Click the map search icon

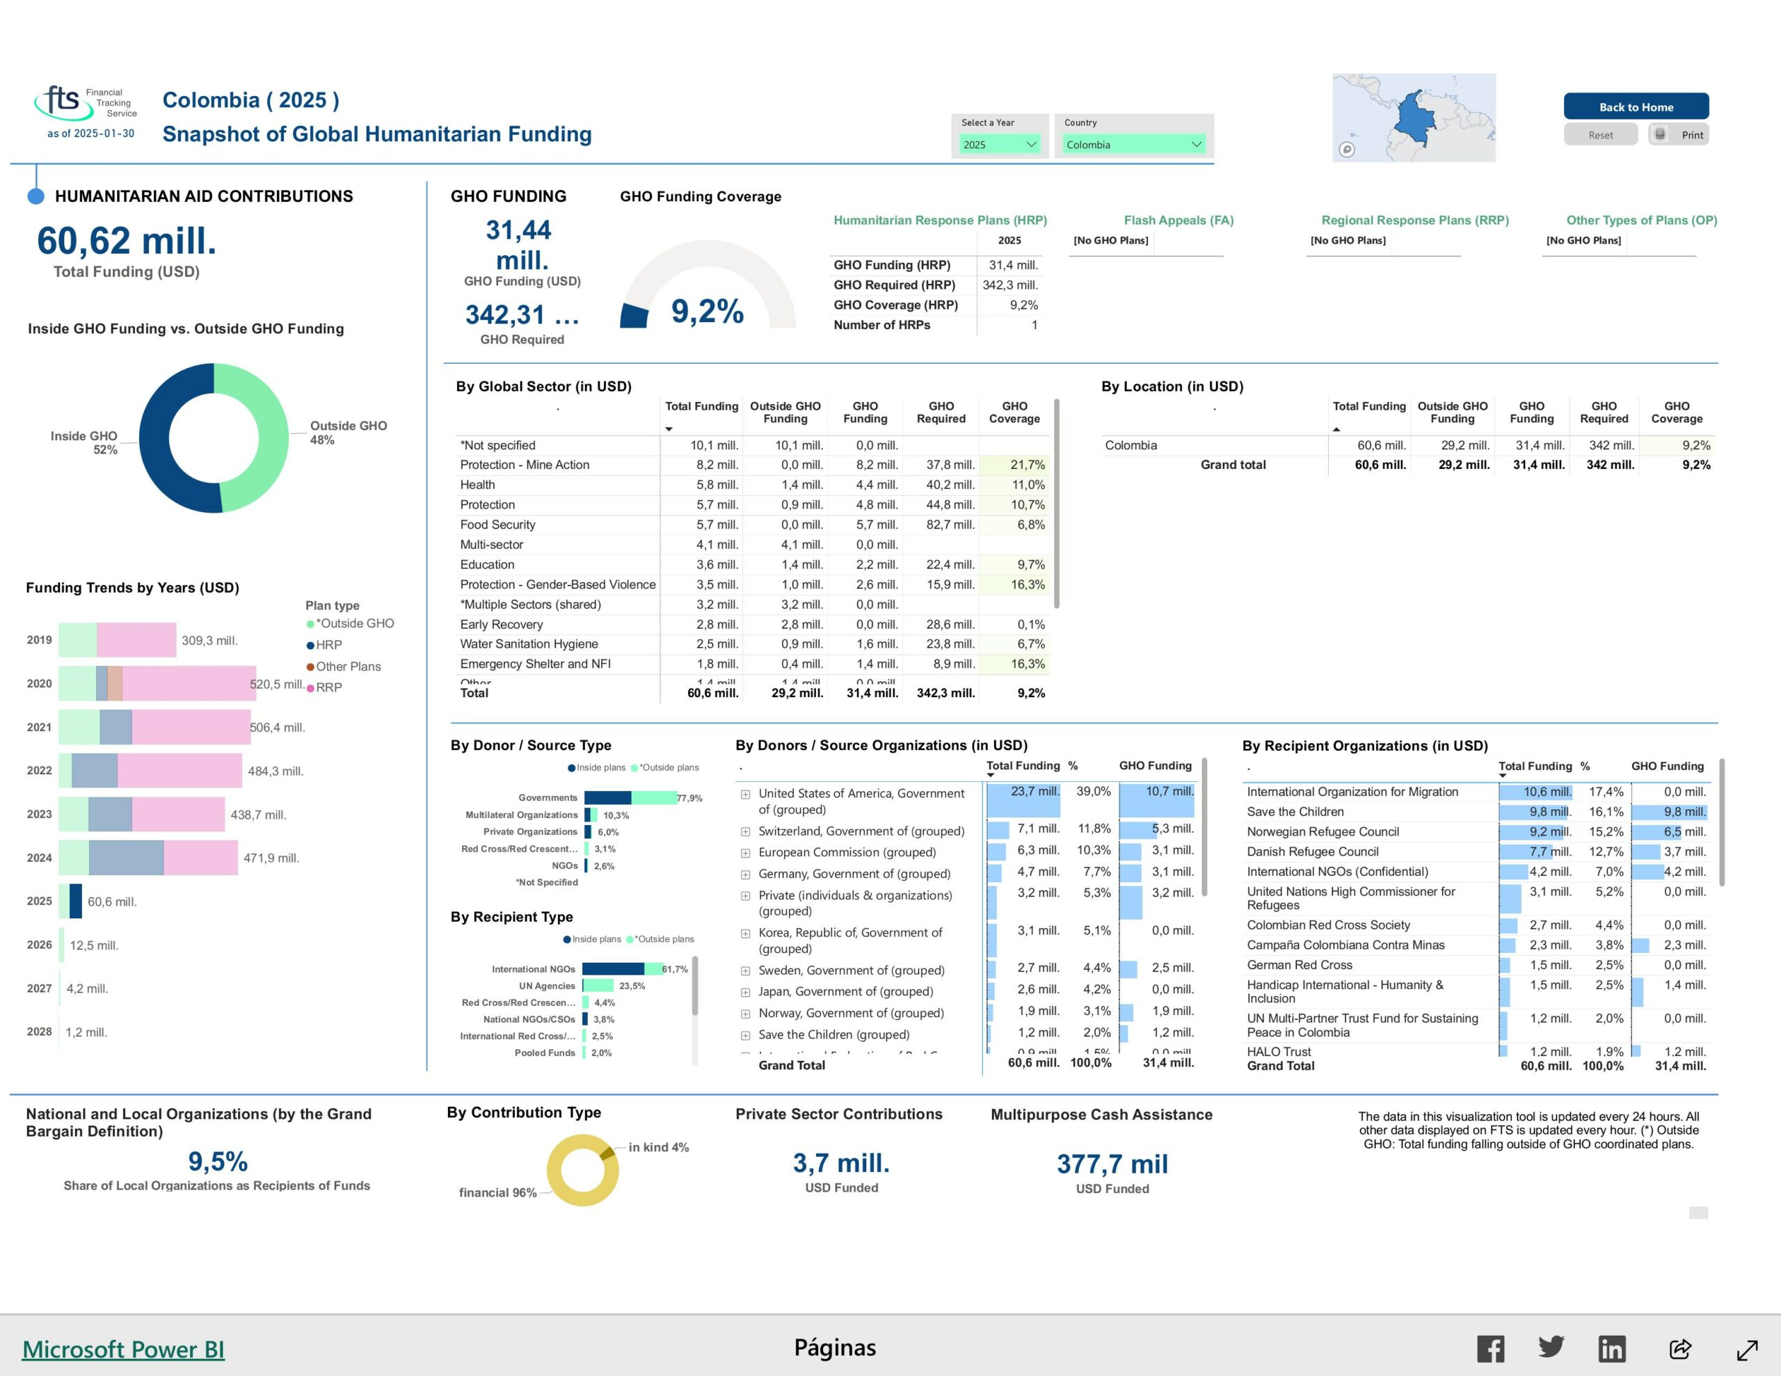tap(1347, 150)
